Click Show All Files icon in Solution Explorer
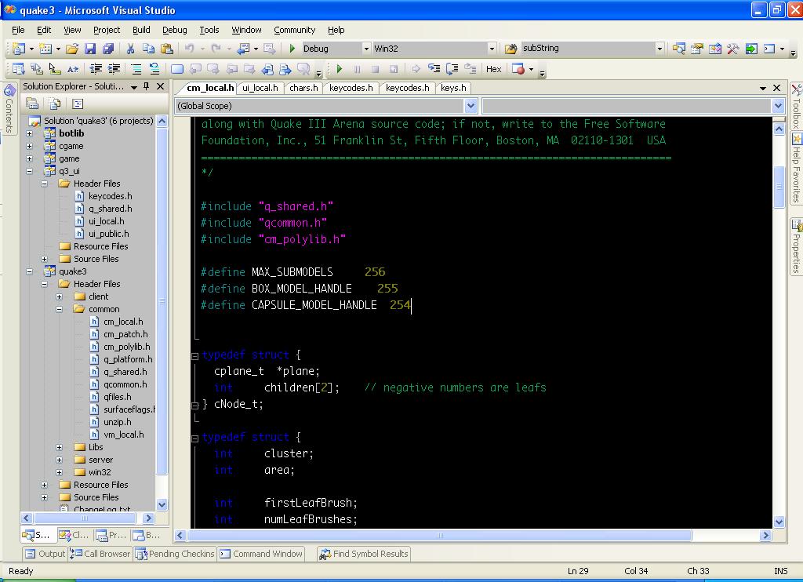 click(x=54, y=104)
